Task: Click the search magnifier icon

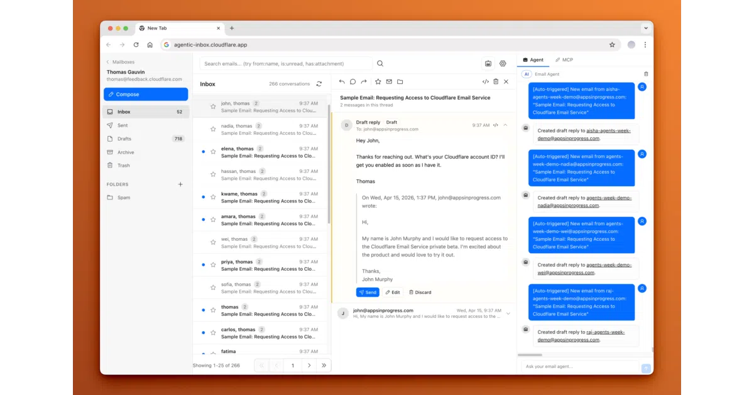Action: pos(380,63)
